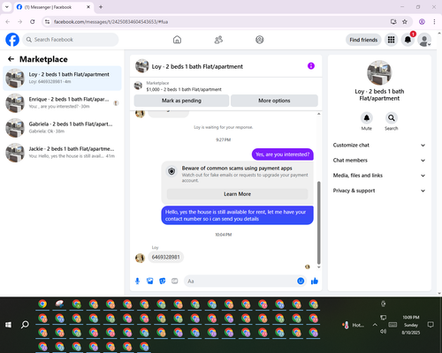This screenshot has width=442, height=353.
Task: Show hidden system tray icons chevron
Action: [375, 325]
